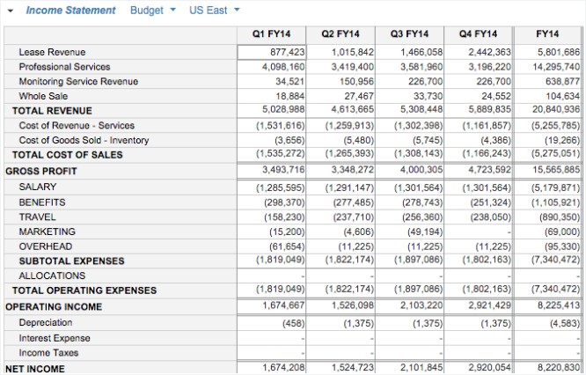Select the TOTAL REVENUE row label
Screen dimensions: 586x375
52,111
